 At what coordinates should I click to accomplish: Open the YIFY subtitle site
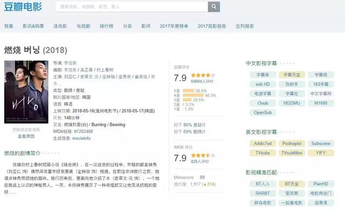coord(321,153)
